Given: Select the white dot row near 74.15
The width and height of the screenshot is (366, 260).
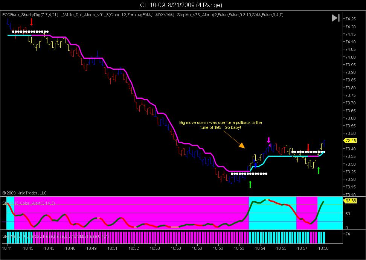Looking at the screenshot, I should 30,32.
